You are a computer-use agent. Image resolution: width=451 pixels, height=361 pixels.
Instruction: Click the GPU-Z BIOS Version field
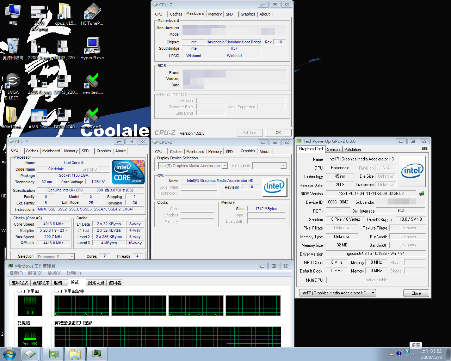(x=371, y=194)
